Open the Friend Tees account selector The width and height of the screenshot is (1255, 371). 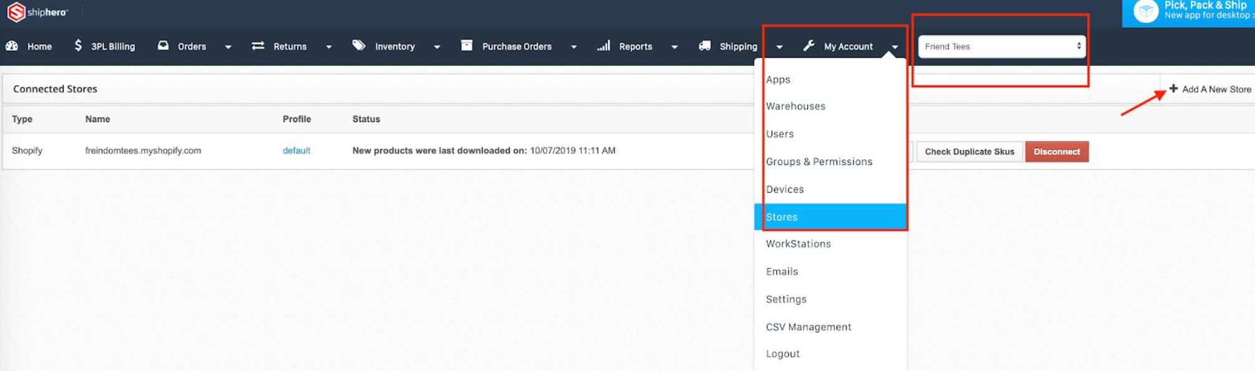coord(1001,46)
